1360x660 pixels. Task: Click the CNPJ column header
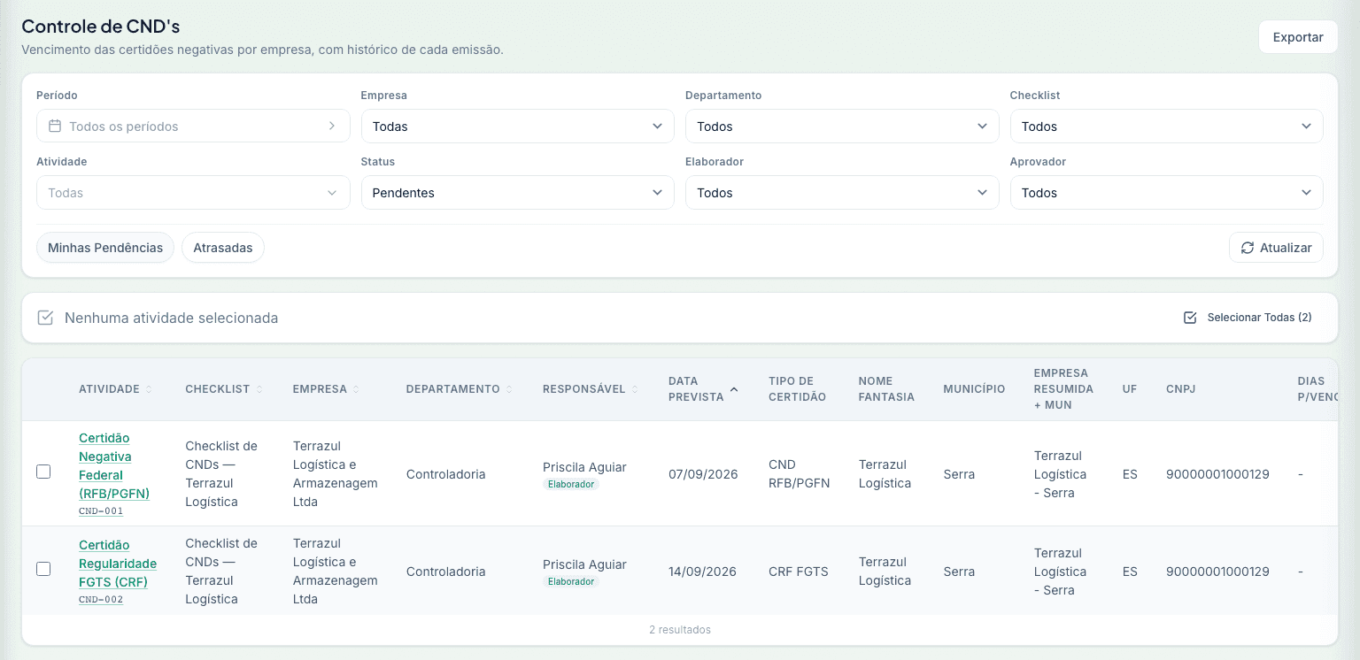(1180, 389)
